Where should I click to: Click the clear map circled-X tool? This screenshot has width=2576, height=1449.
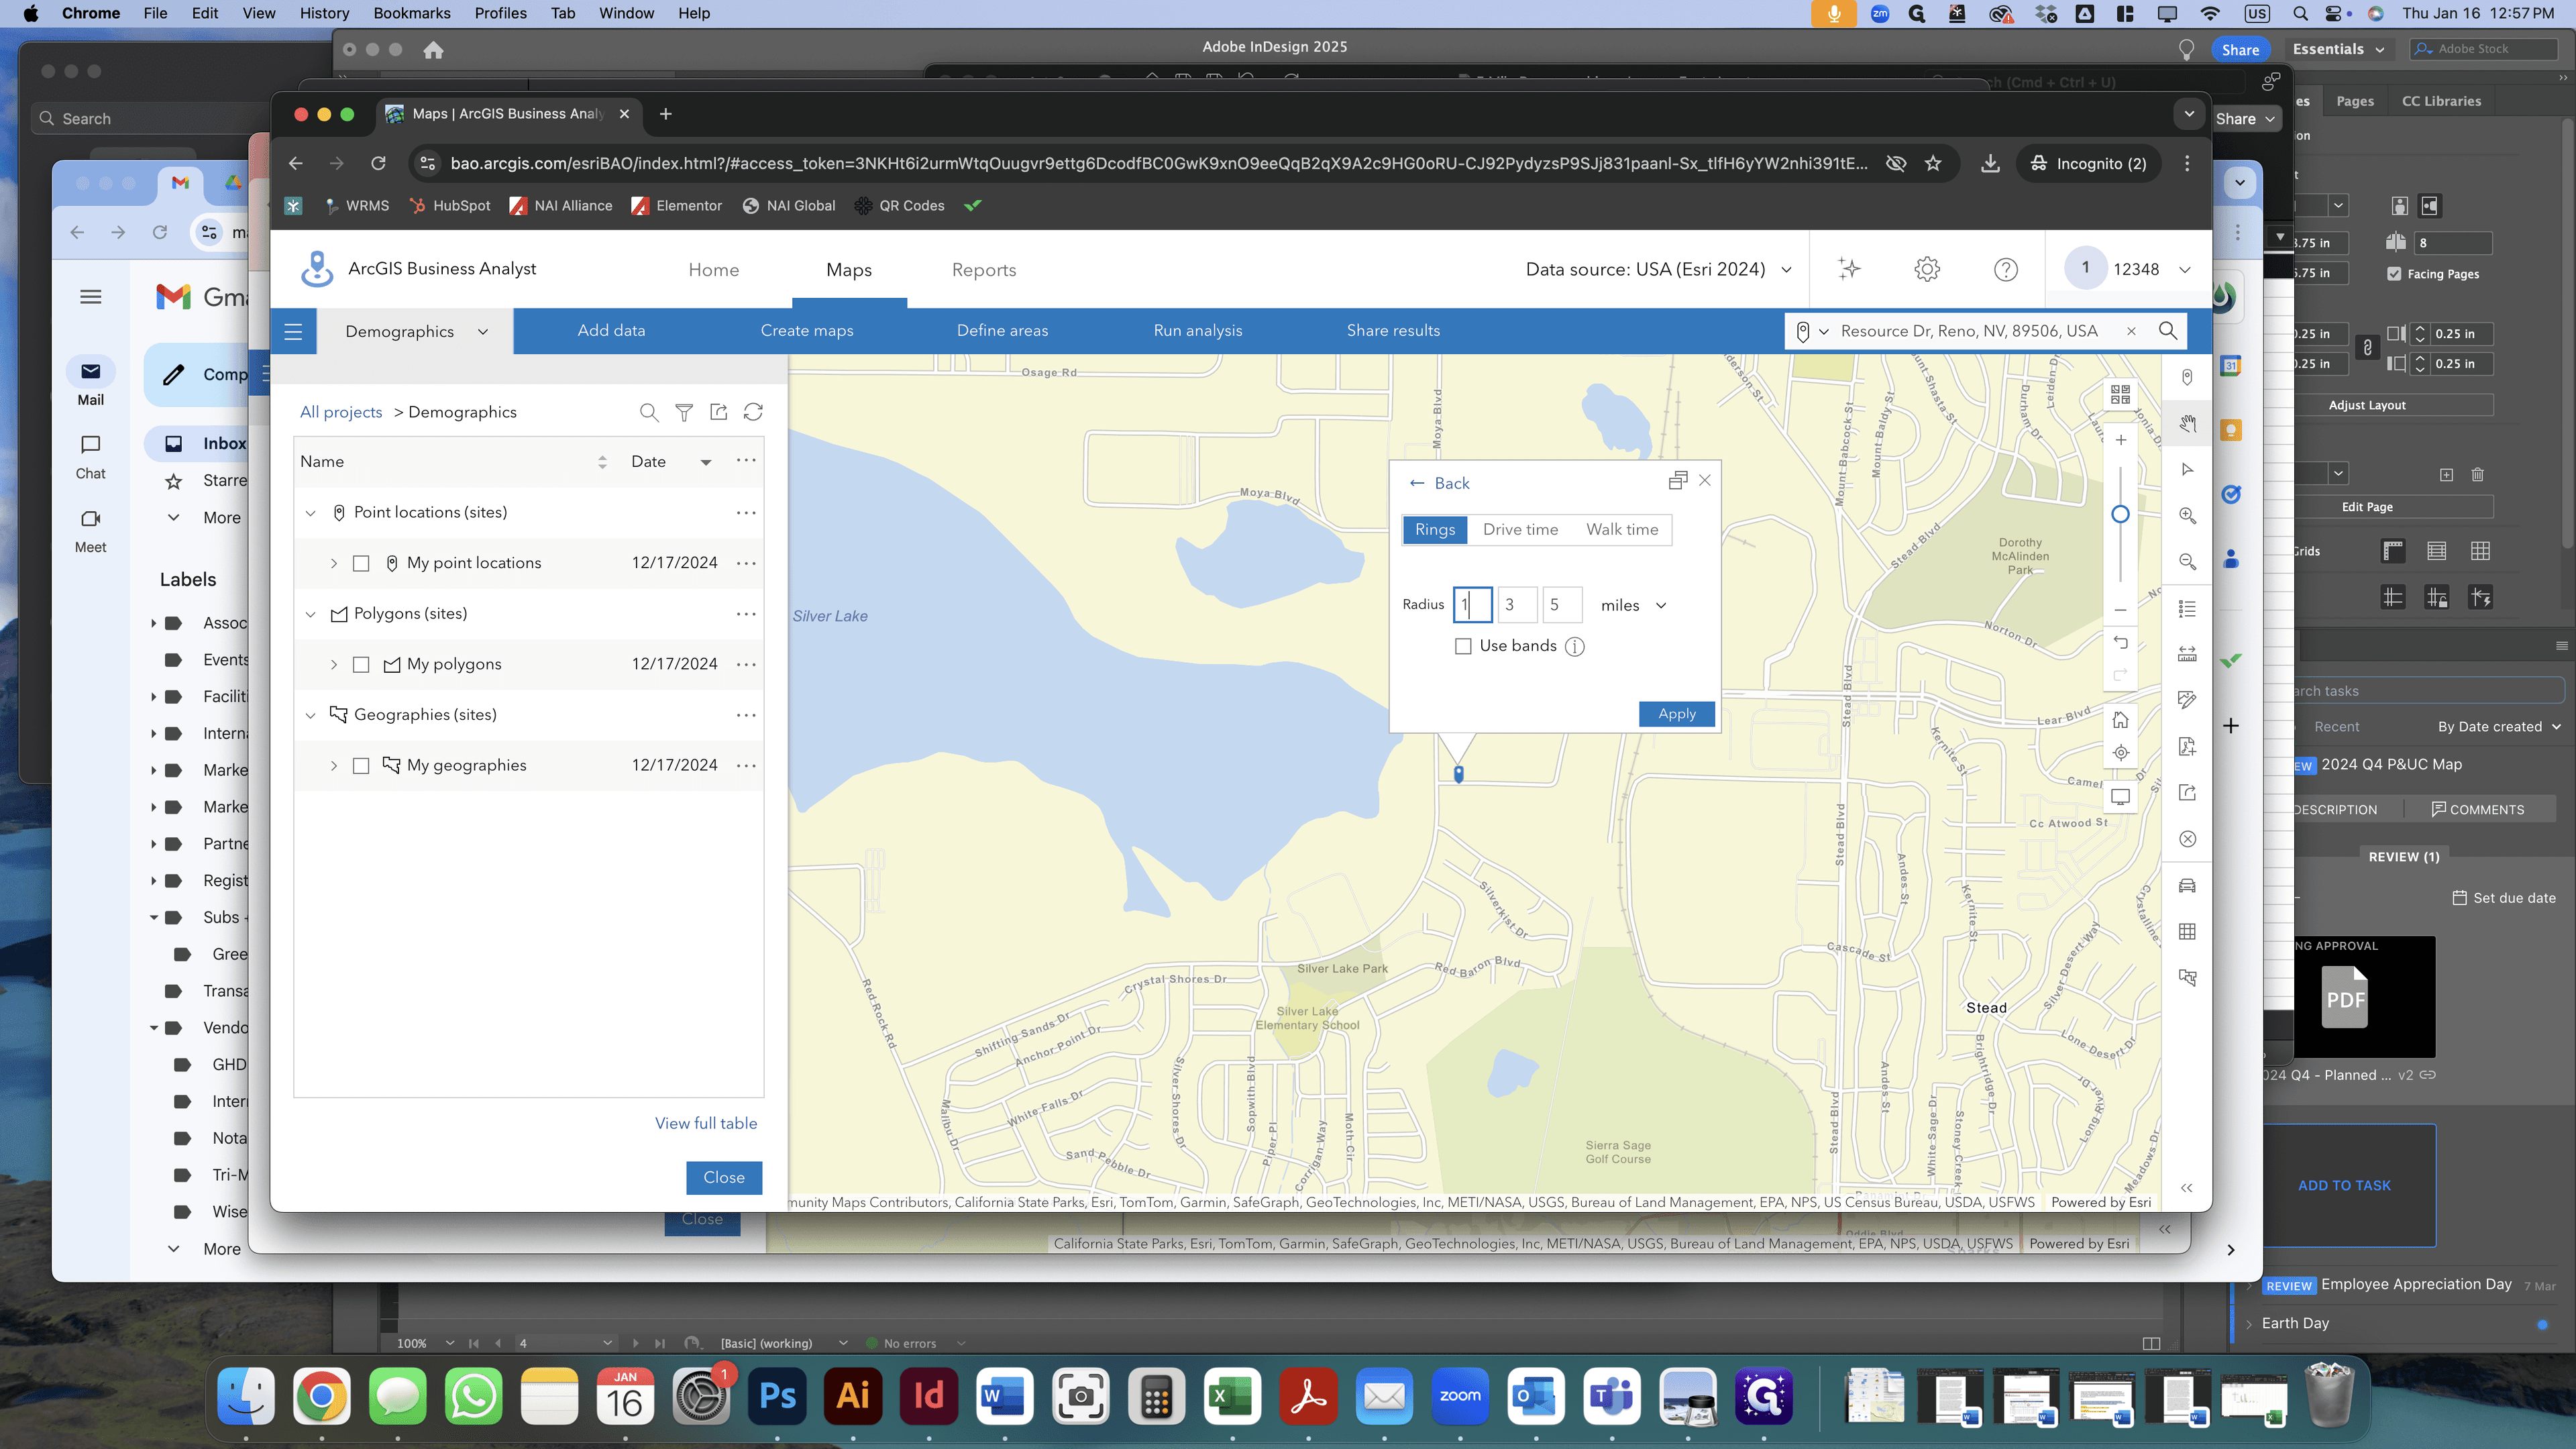coord(2187,839)
